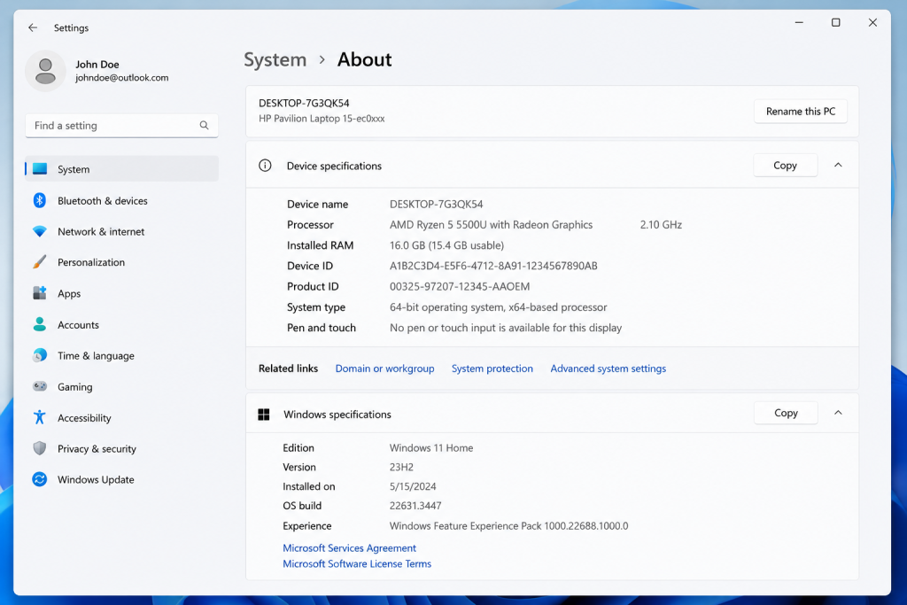Open Microsoft Software License Terms link
Screen dimensions: 907x605
click(x=357, y=563)
